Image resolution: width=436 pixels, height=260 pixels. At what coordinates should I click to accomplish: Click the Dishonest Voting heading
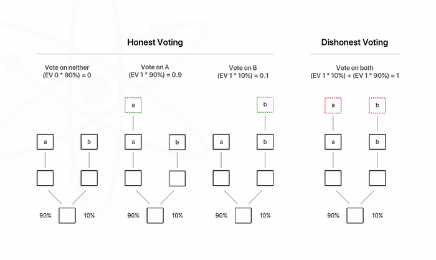point(354,42)
